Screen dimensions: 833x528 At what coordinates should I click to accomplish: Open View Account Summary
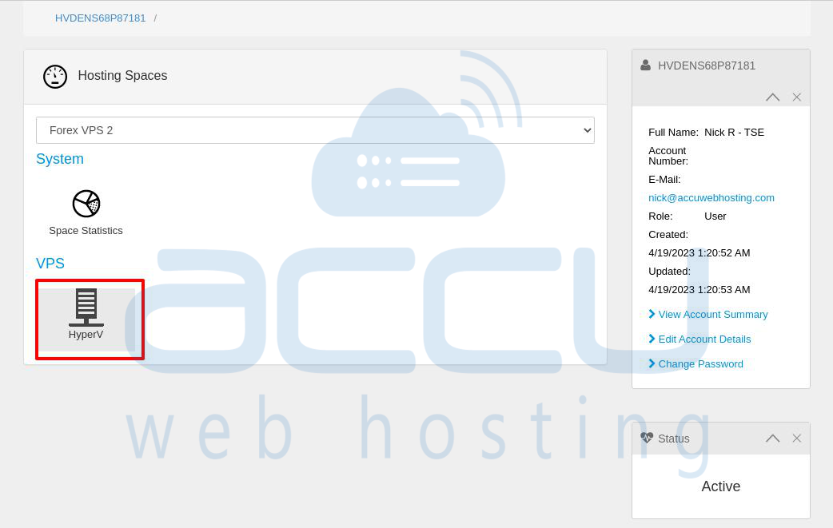pos(713,315)
